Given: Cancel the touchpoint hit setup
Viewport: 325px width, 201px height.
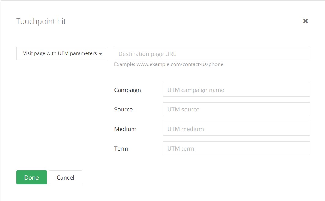Looking at the screenshot, I should pos(65,177).
